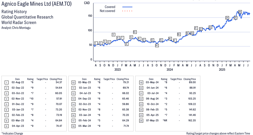Click the CAD axis currency label
The width and height of the screenshot is (253, 135).
click(87, 3)
